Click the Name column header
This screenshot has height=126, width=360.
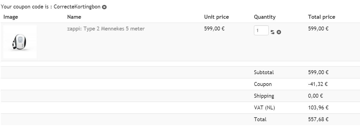(x=74, y=17)
